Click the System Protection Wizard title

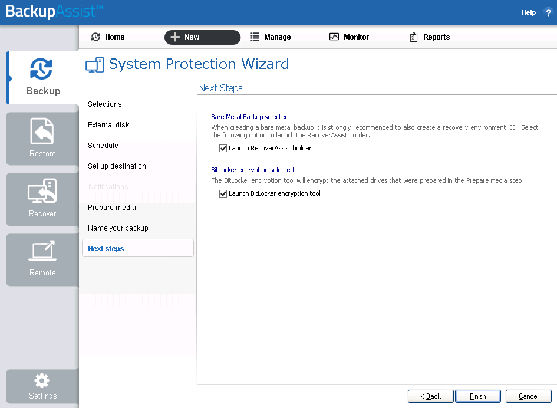(199, 64)
